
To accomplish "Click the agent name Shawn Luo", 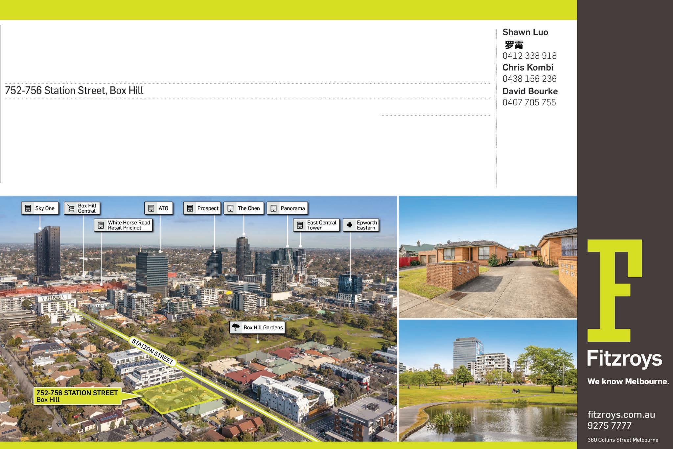I will (525, 32).
